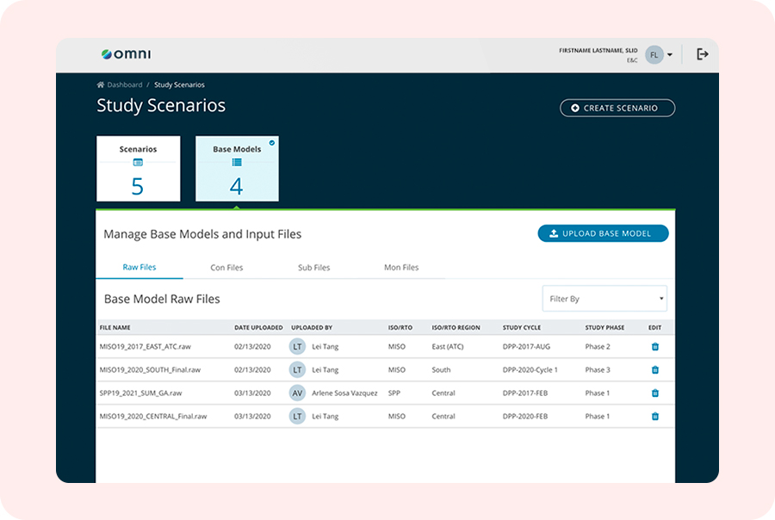This screenshot has width=775, height=520.
Task: Go to Dashboard breadcrumb link
Action: [125, 84]
